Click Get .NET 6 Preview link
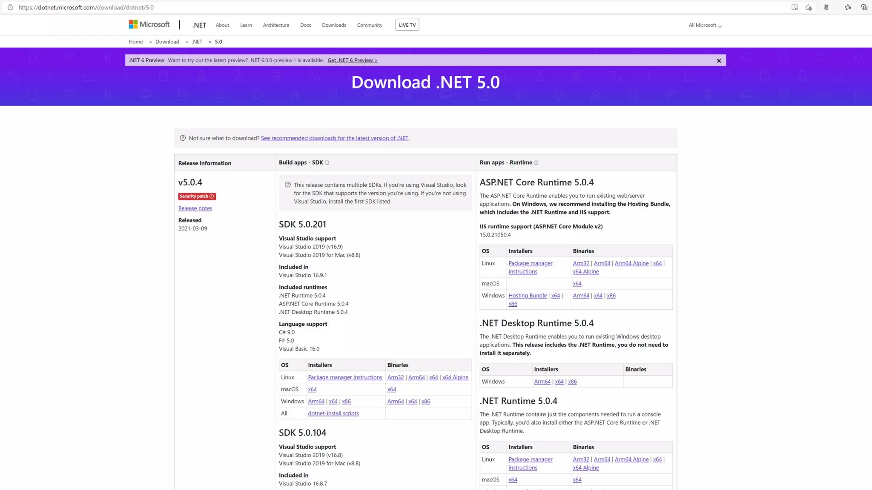The image size is (872, 490). (x=352, y=60)
